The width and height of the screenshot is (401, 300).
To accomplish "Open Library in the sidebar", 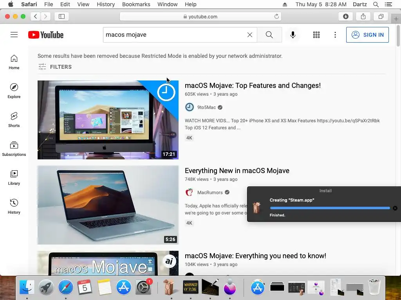I will 14,177.
